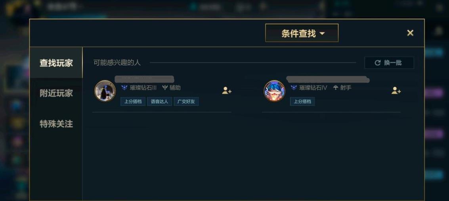
Task: Click the 辅助 support role icon
Action: 164,88
